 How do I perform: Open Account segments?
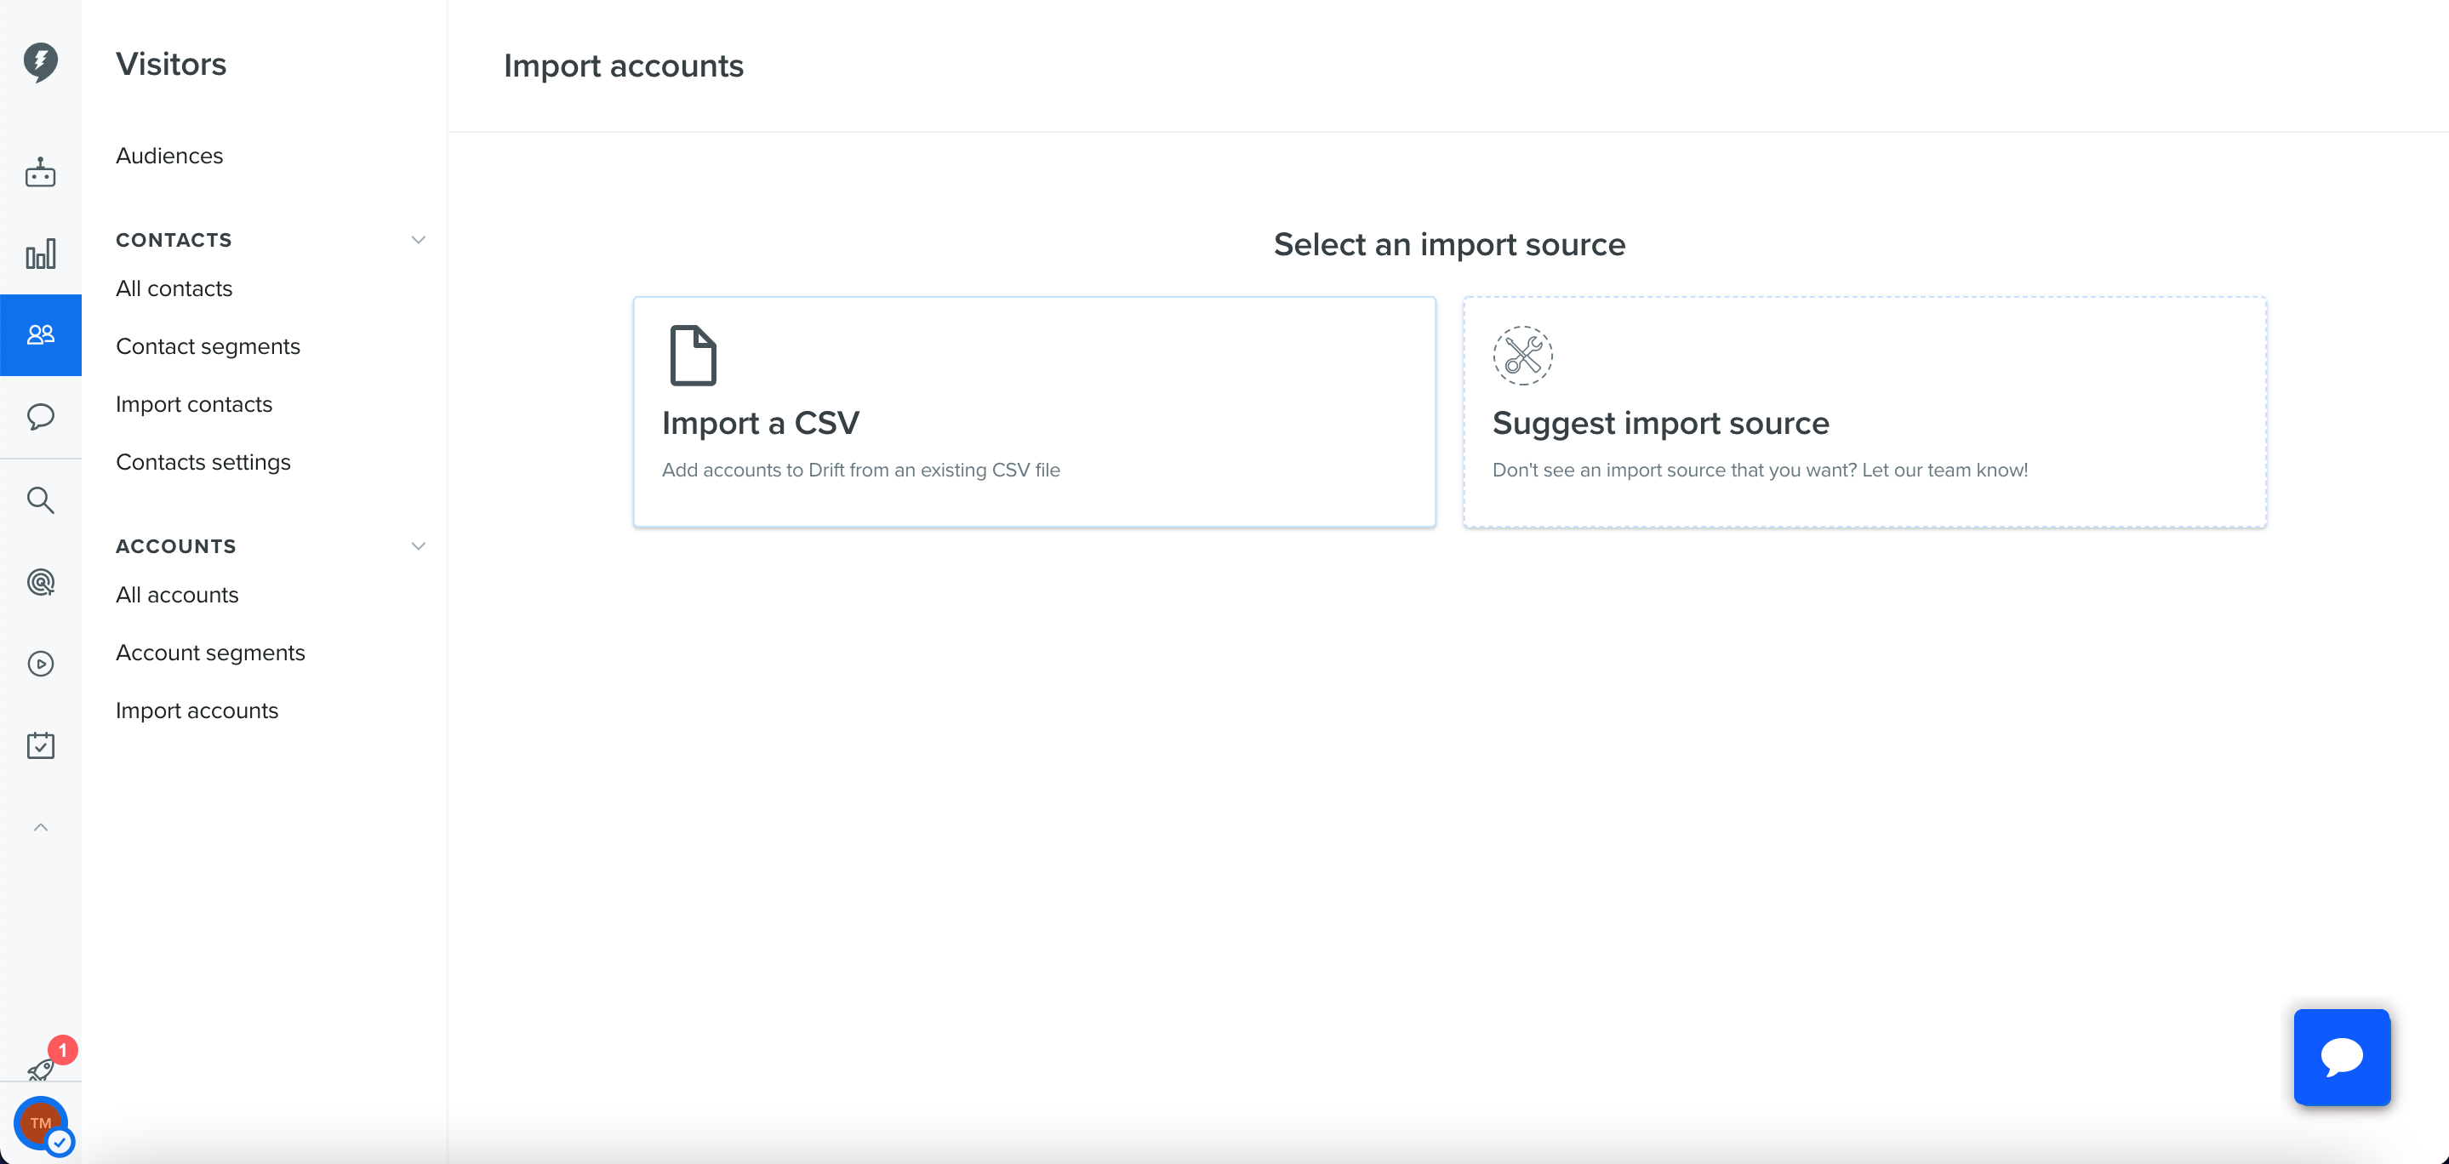tap(210, 653)
